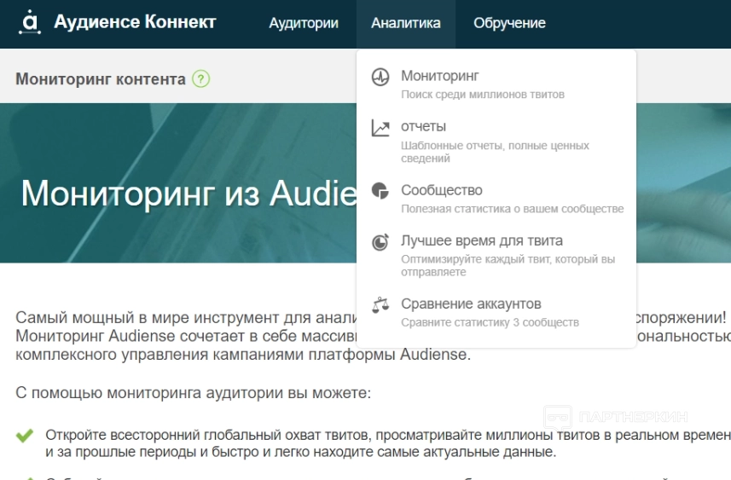
Task: Click bullet text 'Откройте всесторонний глобальный охват'
Action: (x=388, y=443)
